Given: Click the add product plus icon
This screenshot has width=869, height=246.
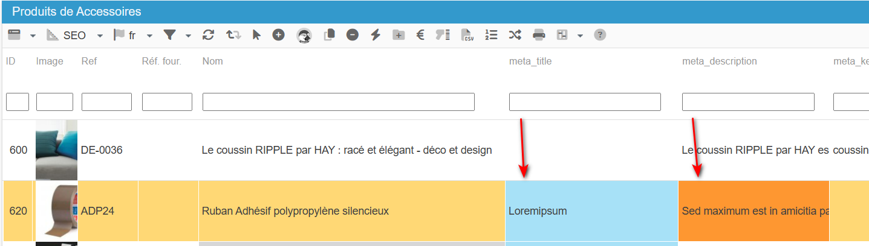Looking at the screenshot, I should (278, 35).
